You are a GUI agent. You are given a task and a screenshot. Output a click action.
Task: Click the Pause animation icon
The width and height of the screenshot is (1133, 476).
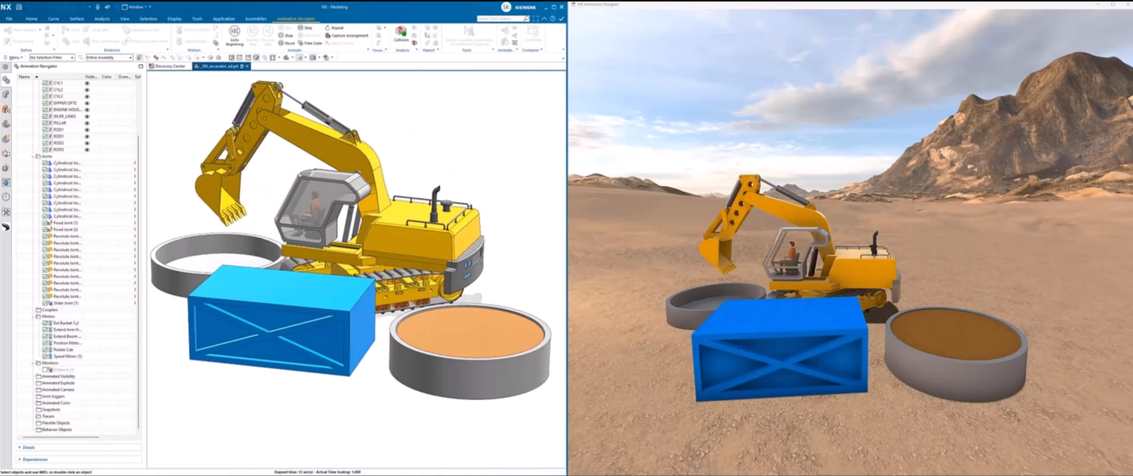(x=281, y=43)
